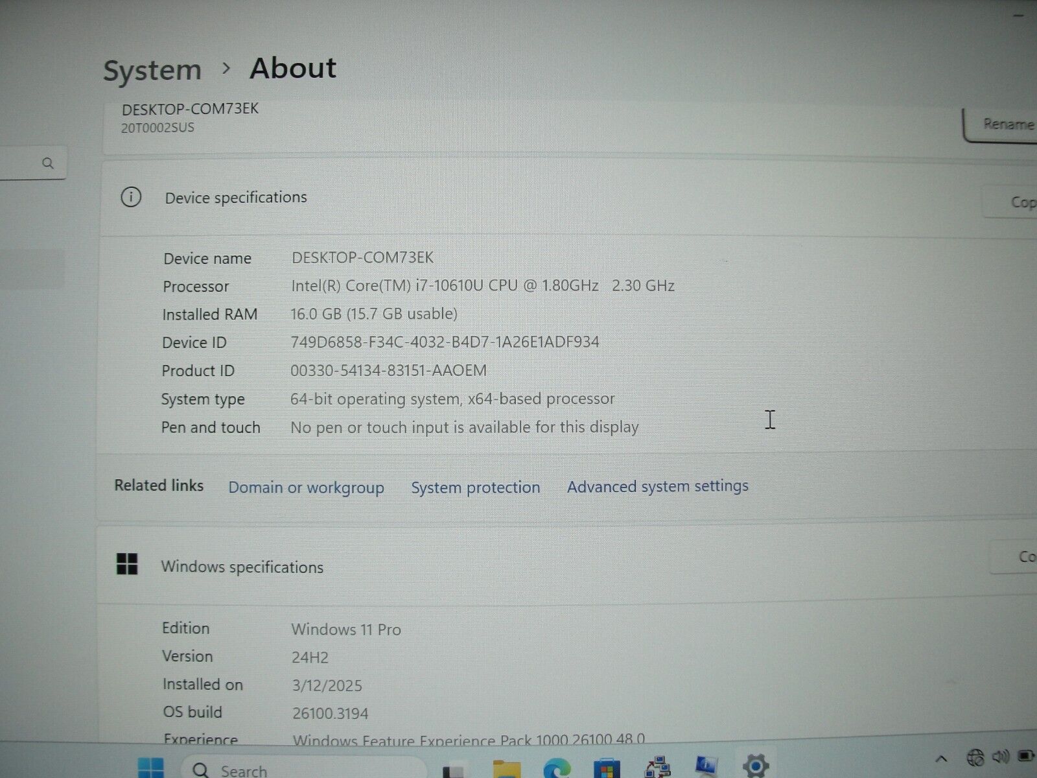Image resolution: width=1037 pixels, height=778 pixels.
Task: Open Advanced system settings link
Action: (x=657, y=486)
